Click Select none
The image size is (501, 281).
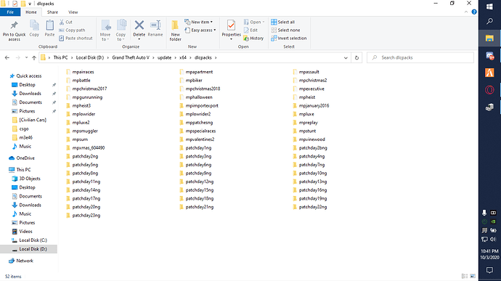point(285,30)
